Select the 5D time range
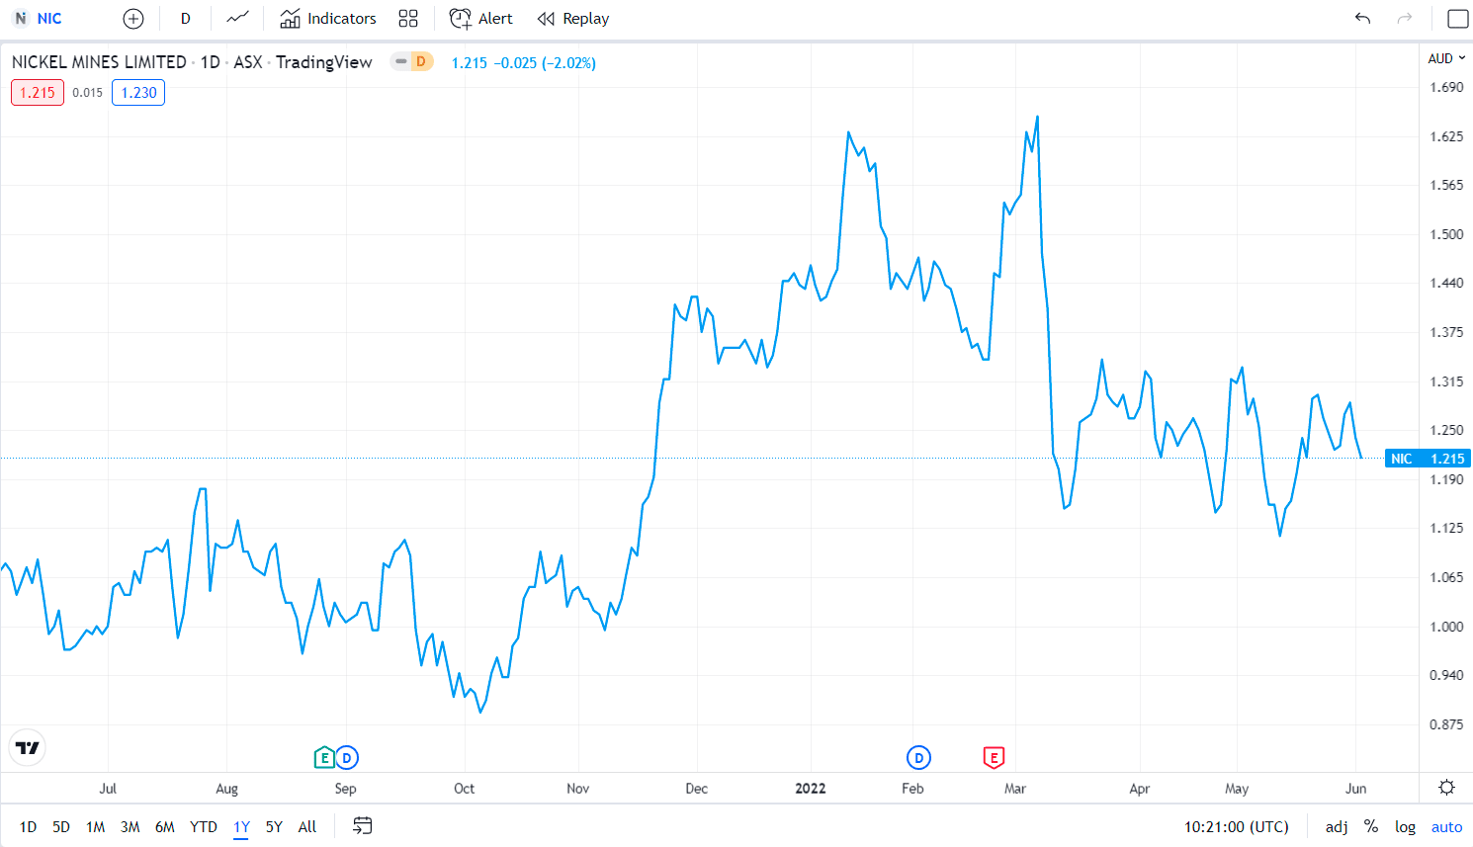1473x847 pixels. [x=61, y=827]
